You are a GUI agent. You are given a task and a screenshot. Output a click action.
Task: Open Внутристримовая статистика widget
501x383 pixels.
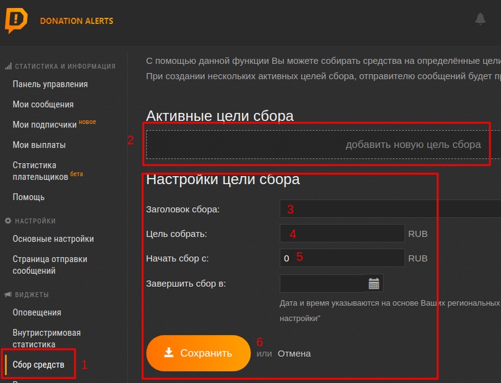click(x=47, y=338)
